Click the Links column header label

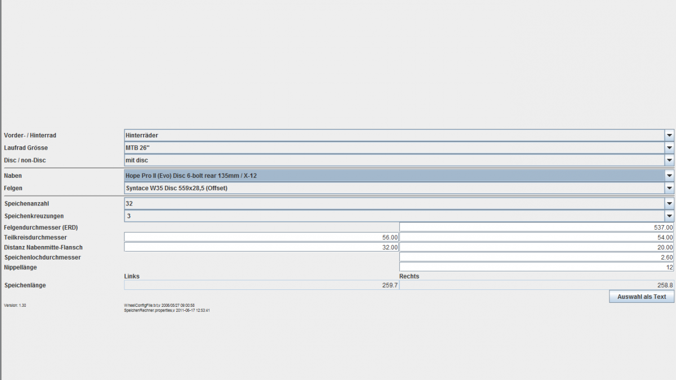(132, 276)
